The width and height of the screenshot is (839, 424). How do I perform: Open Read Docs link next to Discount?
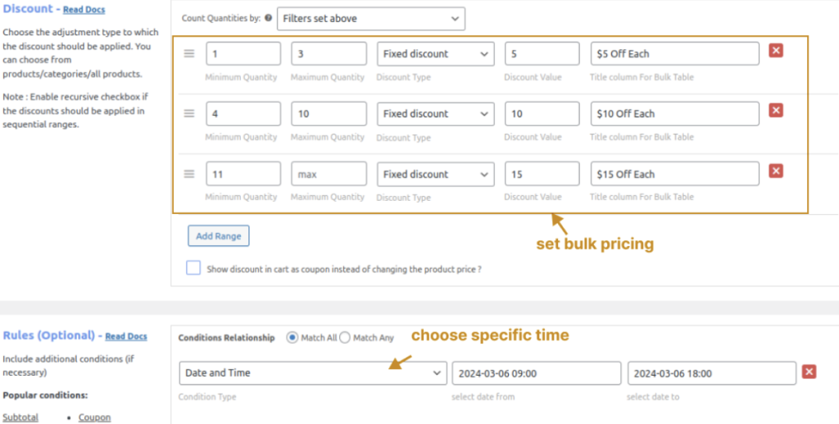pos(84,10)
